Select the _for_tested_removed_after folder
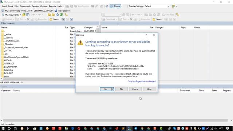This screenshot has width=233, height=131. [16, 47]
